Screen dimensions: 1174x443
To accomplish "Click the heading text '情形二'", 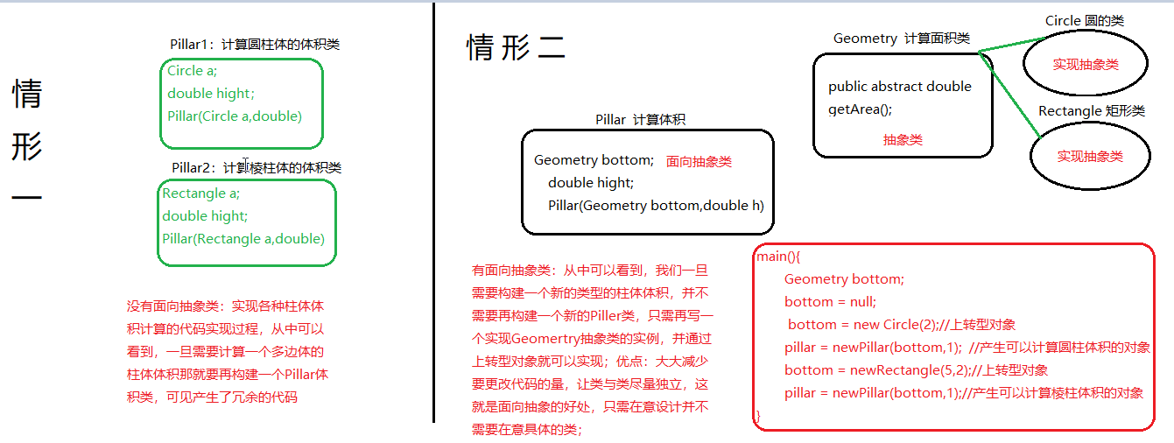I will [x=516, y=46].
